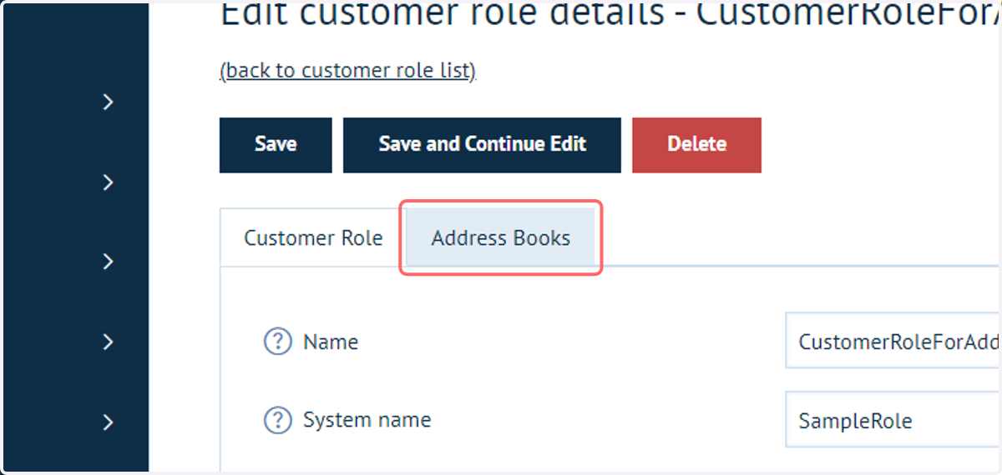
Task: Click the System name field containing SampleRole
Action: coord(893,421)
